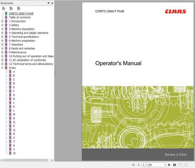Image resolution: width=195 pixels, height=168 pixels.
Task: Click the bookmark icon beside index letter L
Action: tap(10, 111)
